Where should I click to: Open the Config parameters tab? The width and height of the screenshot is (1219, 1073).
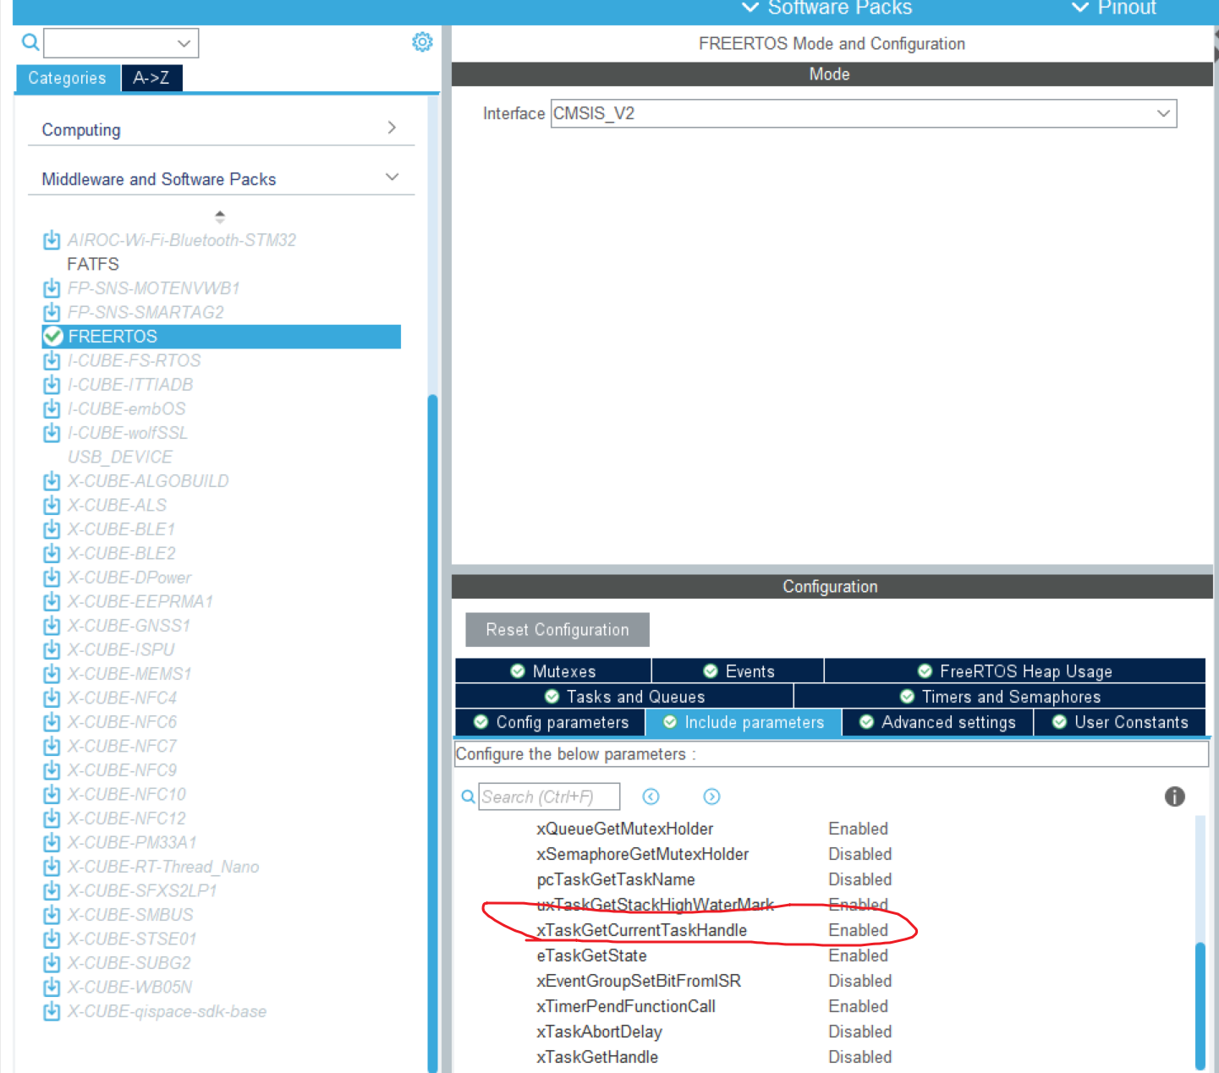(551, 722)
